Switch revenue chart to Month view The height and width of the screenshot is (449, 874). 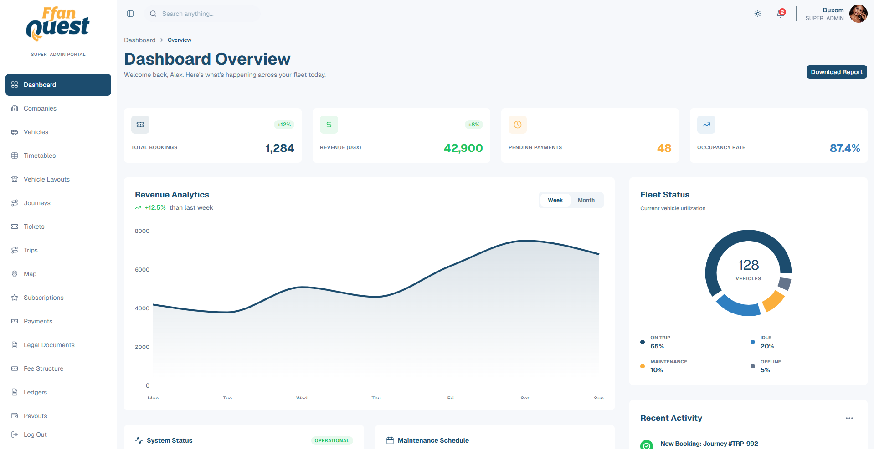[586, 200]
